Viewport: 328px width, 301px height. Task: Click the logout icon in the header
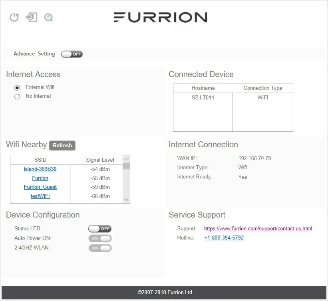(31, 17)
